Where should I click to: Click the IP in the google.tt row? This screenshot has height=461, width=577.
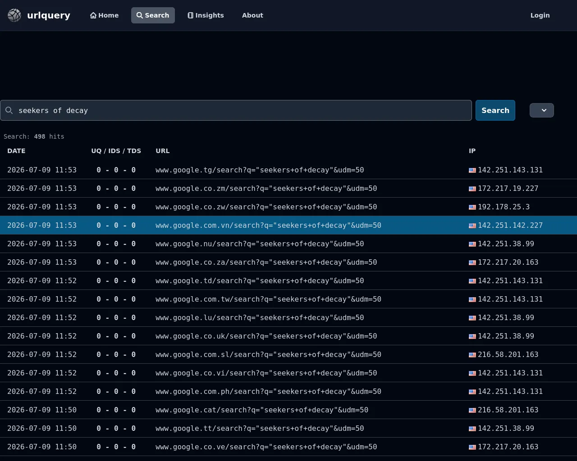click(x=506, y=429)
